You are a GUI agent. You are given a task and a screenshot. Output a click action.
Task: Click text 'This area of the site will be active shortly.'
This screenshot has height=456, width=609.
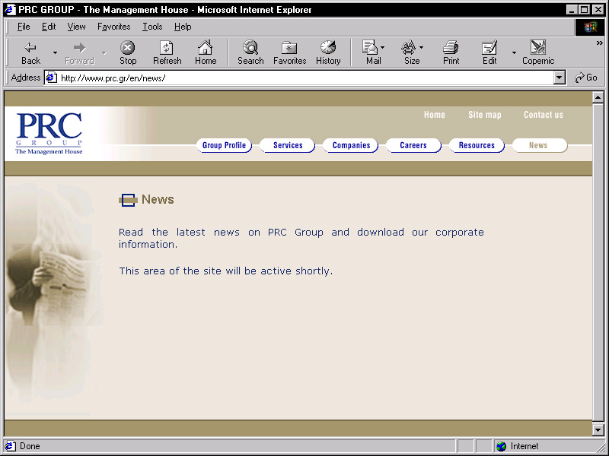click(225, 271)
